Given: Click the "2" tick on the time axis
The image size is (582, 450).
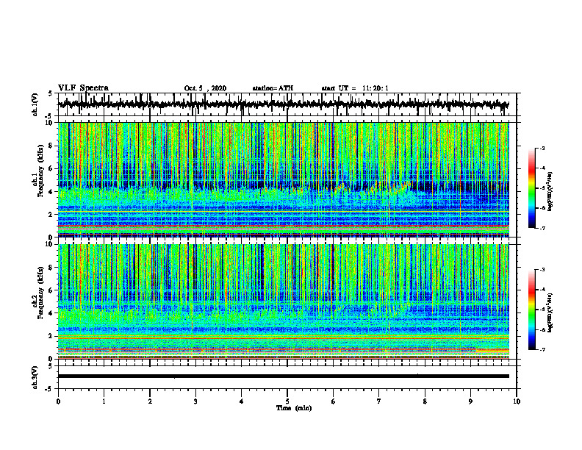Looking at the screenshot, I should pos(150,401).
